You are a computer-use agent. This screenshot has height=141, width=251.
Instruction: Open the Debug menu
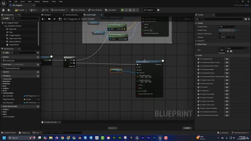(37, 2)
